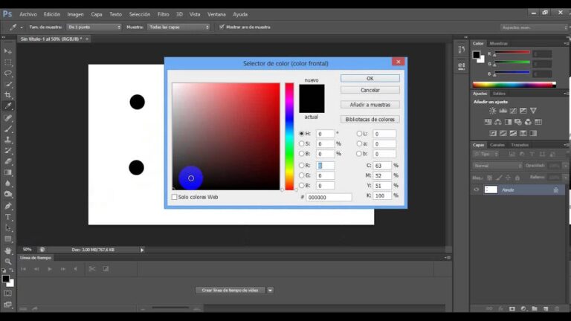Image resolution: width=571 pixels, height=321 pixels.
Task: Switch to the Canales tab
Action: [497, 145]
